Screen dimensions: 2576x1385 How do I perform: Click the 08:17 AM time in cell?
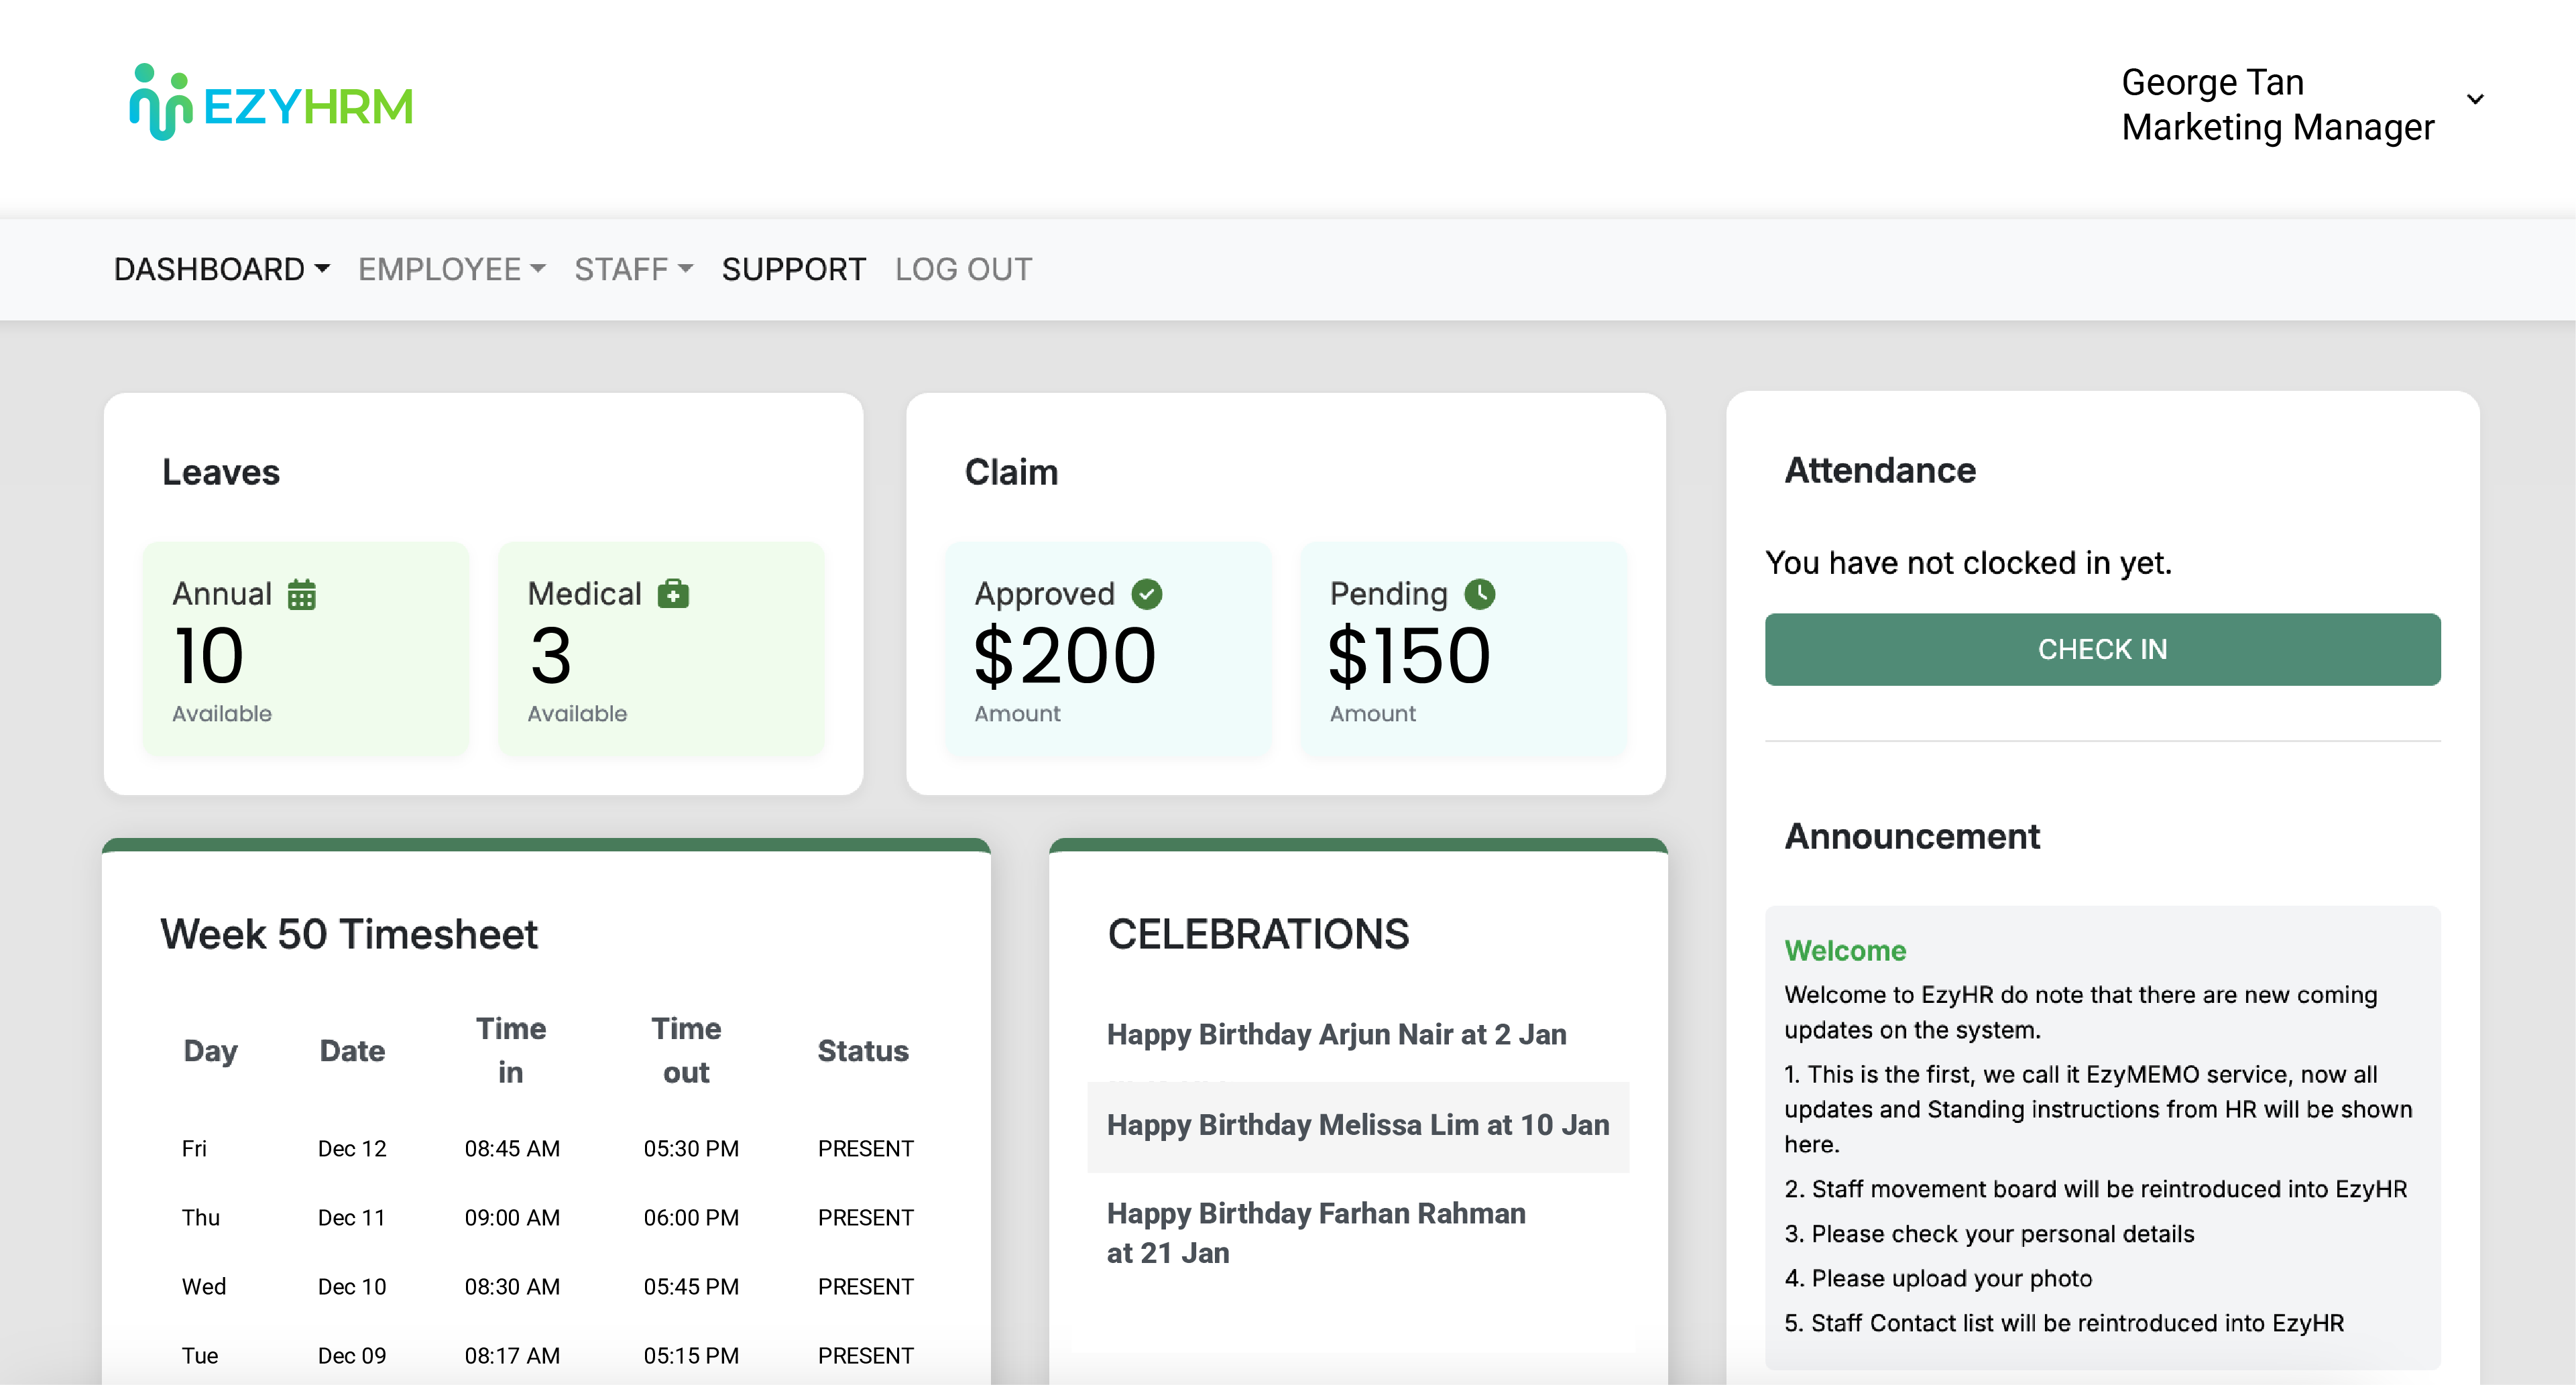pos(512,1356)
